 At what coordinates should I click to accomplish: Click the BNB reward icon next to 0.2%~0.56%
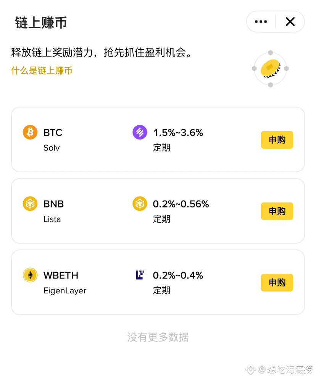pos(140,204)
